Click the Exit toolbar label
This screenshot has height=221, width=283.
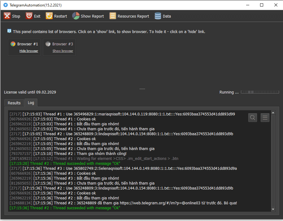tap(37, 16)
